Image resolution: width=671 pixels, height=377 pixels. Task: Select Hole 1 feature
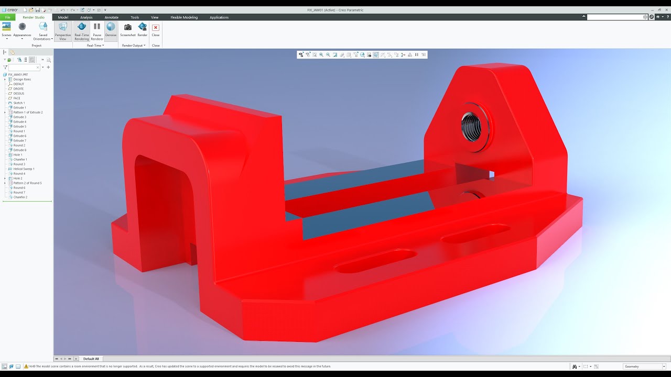pos(18,155)
